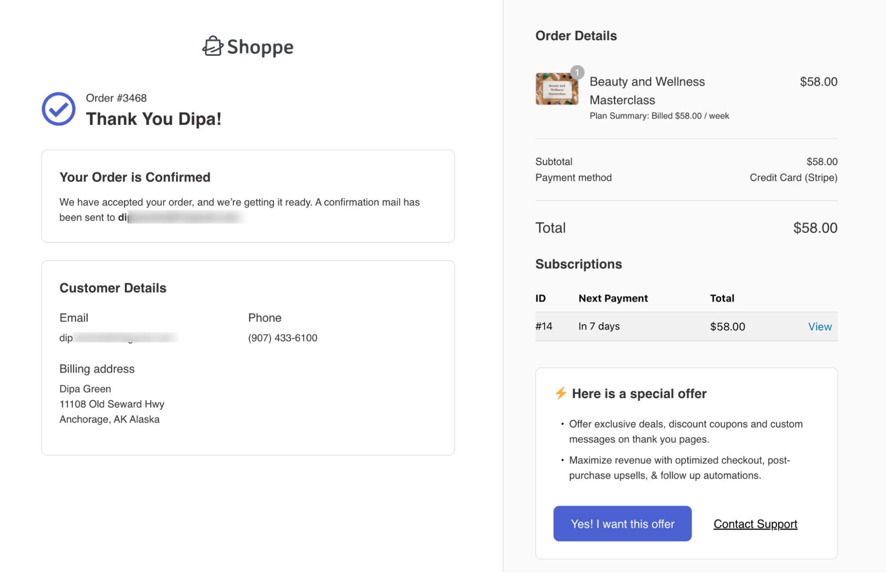Open the Beauty and Wellness Masterclass thumbnail
The width and height of the screenshot is (886, 573).
coord(556,89)
